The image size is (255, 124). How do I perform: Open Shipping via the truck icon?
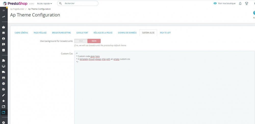(x=4, y=72)
